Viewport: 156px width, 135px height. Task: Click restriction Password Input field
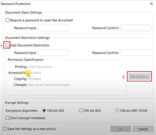pos(53,53)
